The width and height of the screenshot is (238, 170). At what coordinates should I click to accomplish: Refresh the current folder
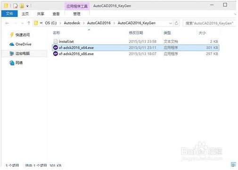click(x=176, y=23)
